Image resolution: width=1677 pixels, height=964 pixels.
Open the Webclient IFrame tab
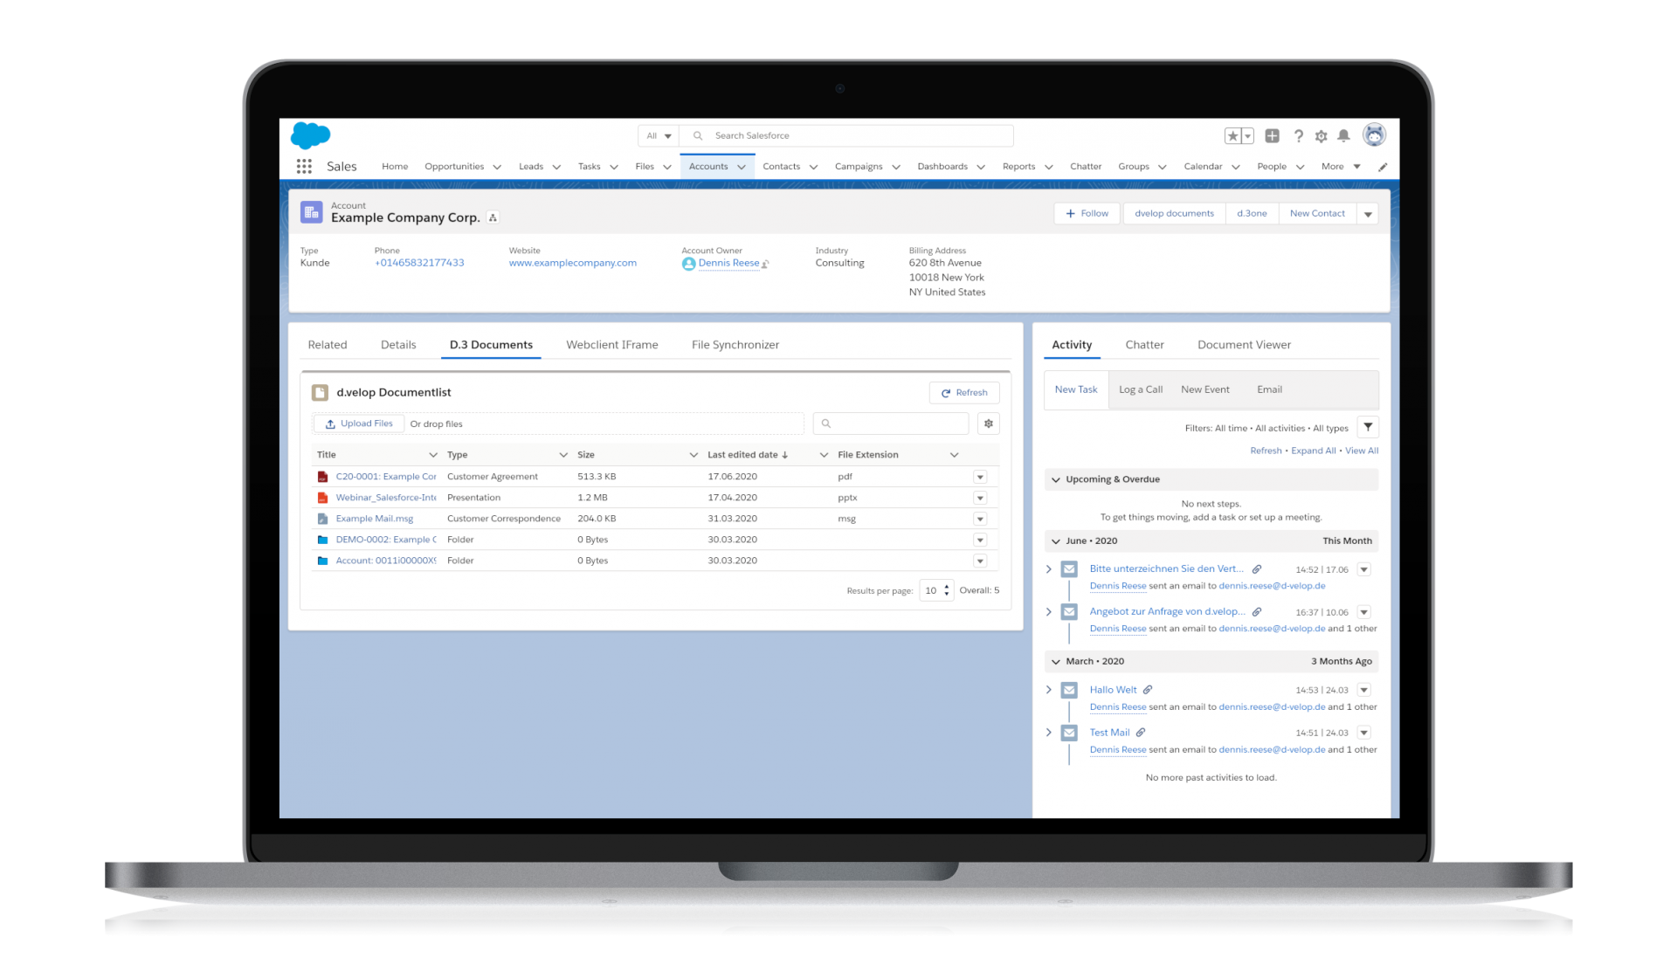(612, 345)
